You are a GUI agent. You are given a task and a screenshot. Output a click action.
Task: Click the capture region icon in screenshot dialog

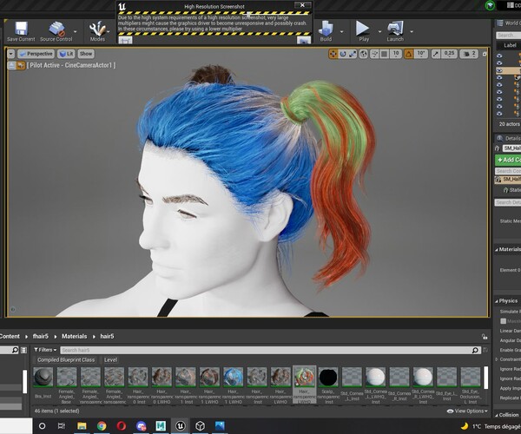pyautogui.click(x=125, y=40)
